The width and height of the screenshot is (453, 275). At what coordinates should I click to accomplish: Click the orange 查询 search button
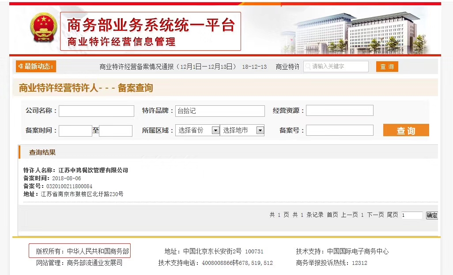point(405,130)
